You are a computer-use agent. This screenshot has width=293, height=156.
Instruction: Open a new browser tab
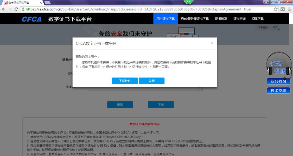47,3
